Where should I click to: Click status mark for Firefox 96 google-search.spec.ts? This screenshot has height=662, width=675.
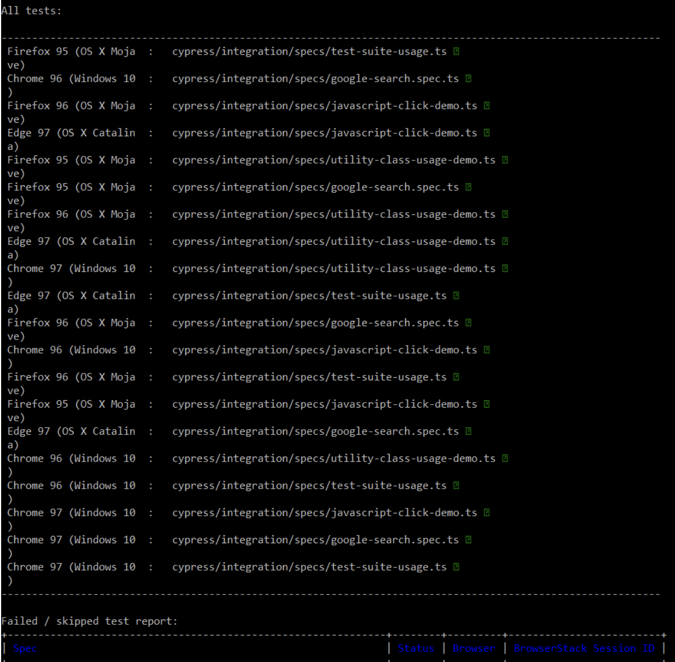[x=469, y=323]
